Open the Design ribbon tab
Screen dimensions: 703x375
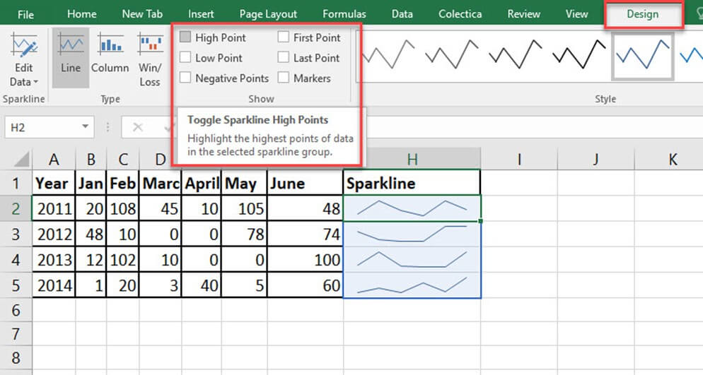click(642, 14)
